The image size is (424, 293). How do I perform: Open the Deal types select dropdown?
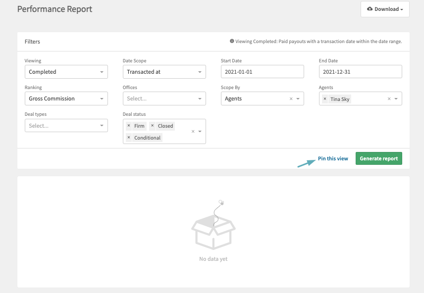coord(66,126)
